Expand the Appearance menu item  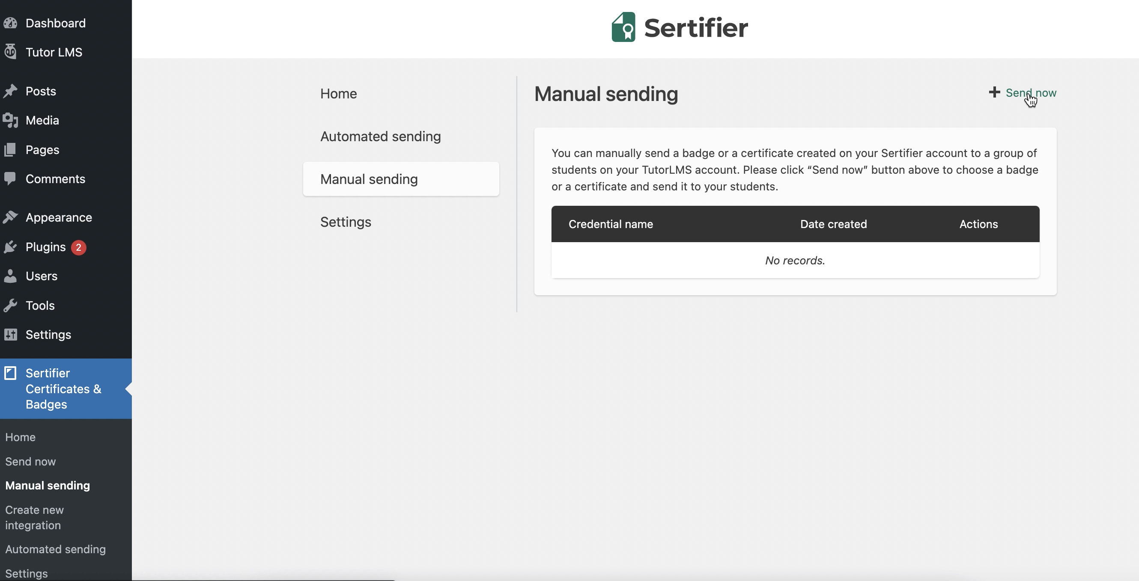pyautogui.click(x=59, y=217)
